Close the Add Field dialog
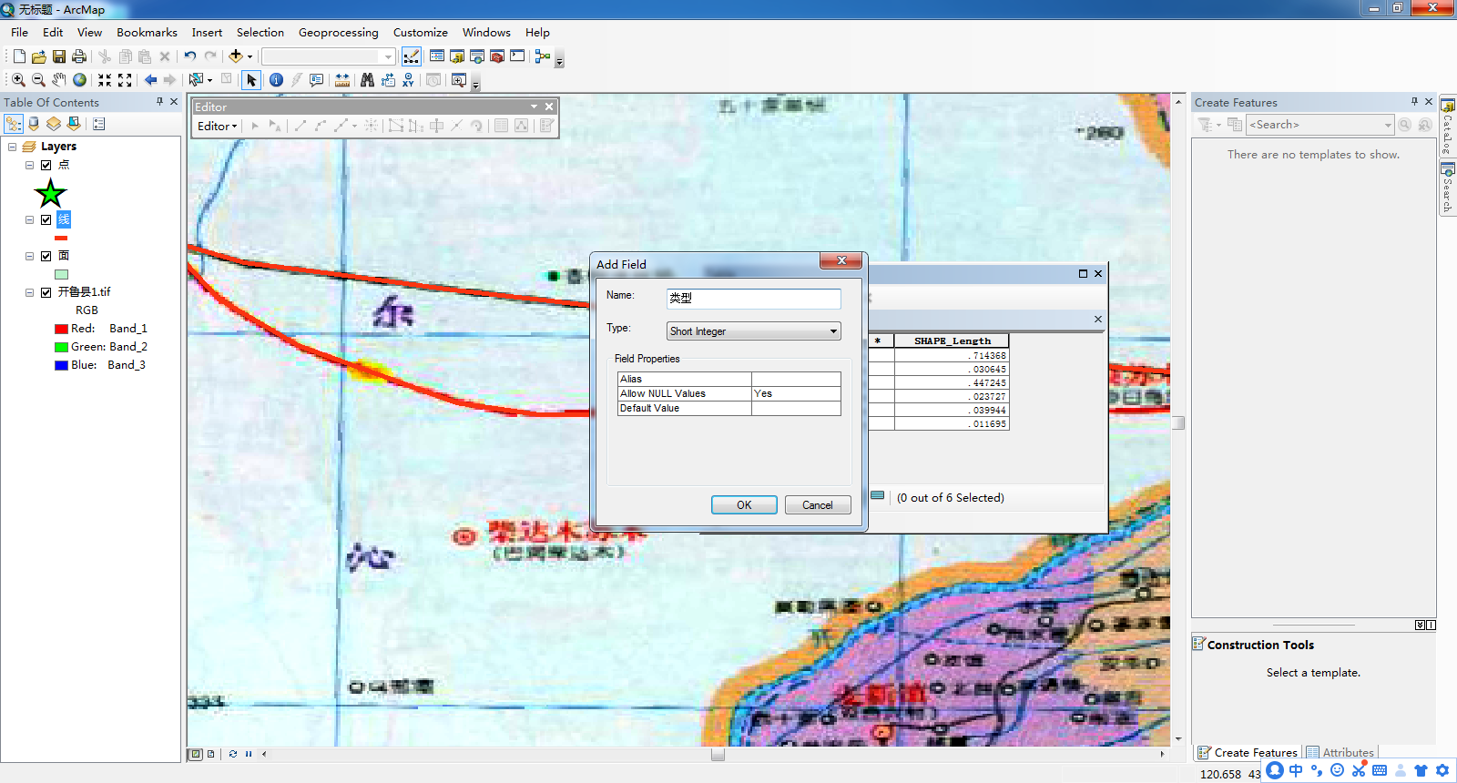 [841, 261]
